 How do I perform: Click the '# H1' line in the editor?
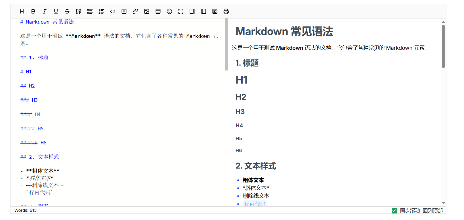click(26, 72)
